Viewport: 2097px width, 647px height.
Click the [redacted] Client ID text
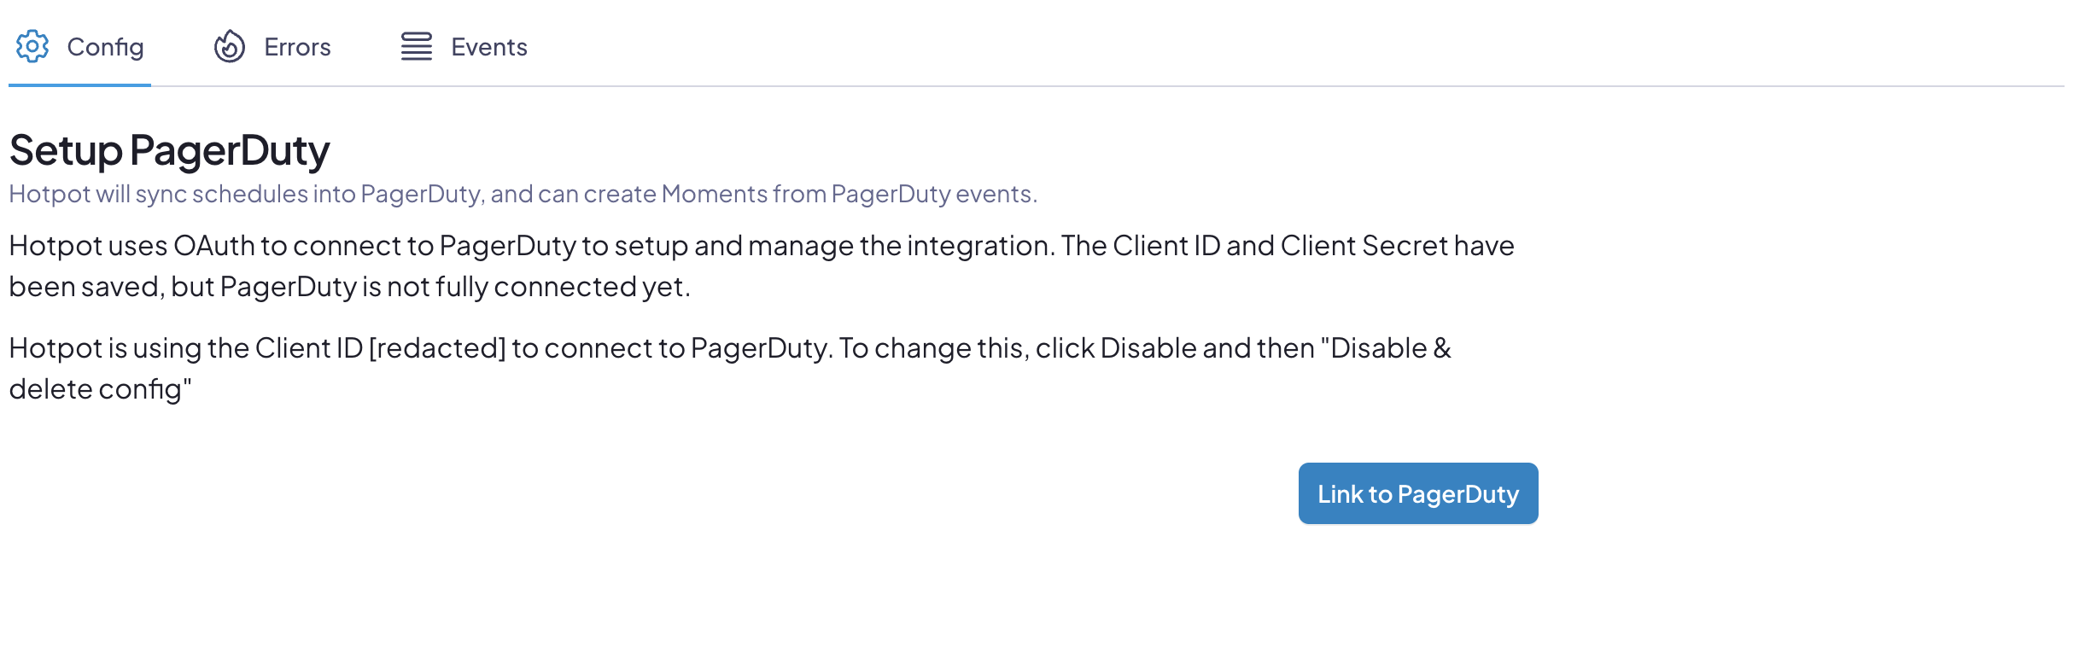pyautogui.click(x=437, y=348)
